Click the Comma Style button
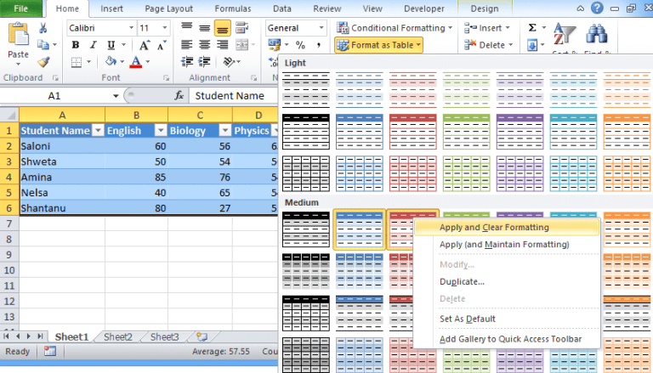 point(319,44)
